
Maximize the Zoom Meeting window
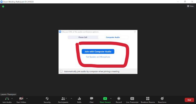click(x=185, y=2)
